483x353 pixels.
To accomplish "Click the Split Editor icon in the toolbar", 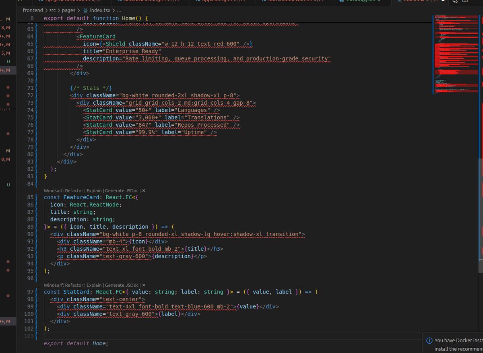I will (465, 2).
